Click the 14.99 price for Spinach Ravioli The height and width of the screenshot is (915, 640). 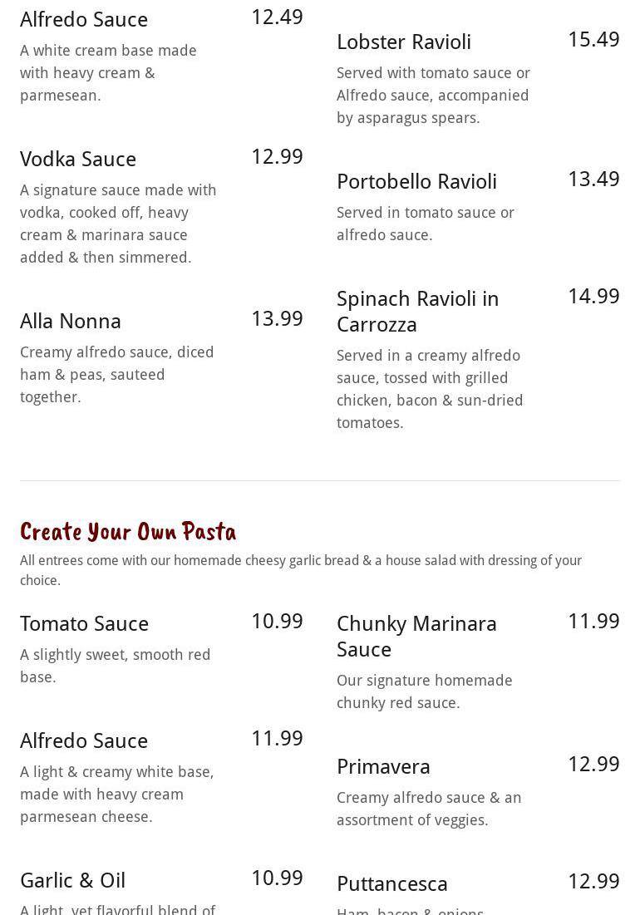(x=593, y=296)
